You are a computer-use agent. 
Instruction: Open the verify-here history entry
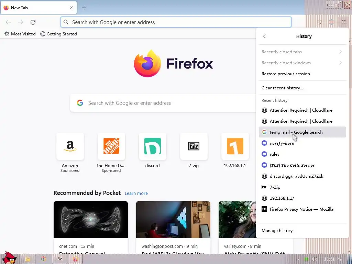(x=302, y=143)
